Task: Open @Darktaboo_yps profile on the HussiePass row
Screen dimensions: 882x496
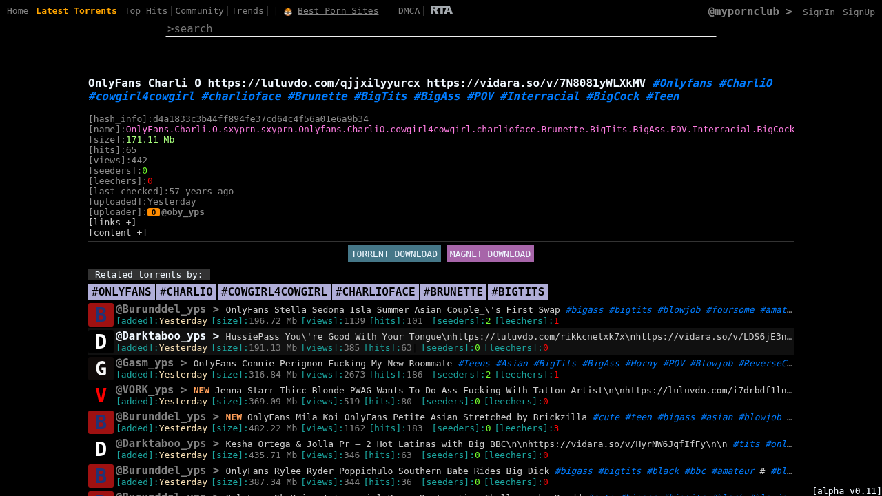Action: pyautogui.click(x=161, y=335)
